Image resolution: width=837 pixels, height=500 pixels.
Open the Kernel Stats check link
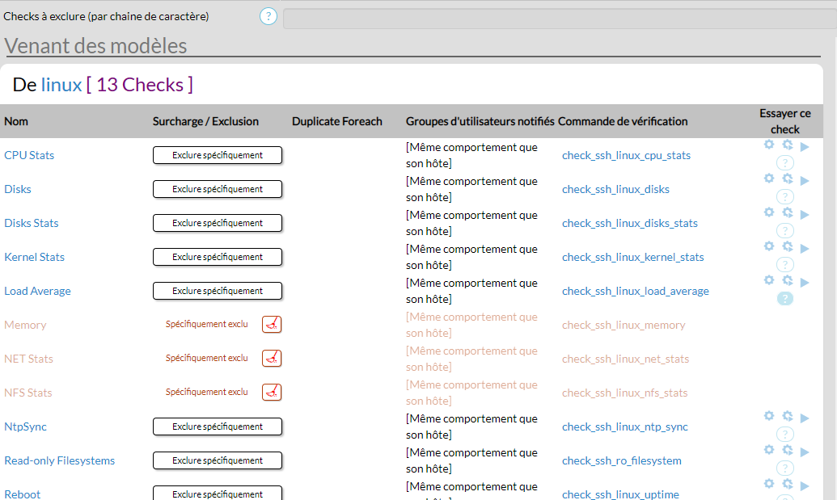tap(34, 257)
